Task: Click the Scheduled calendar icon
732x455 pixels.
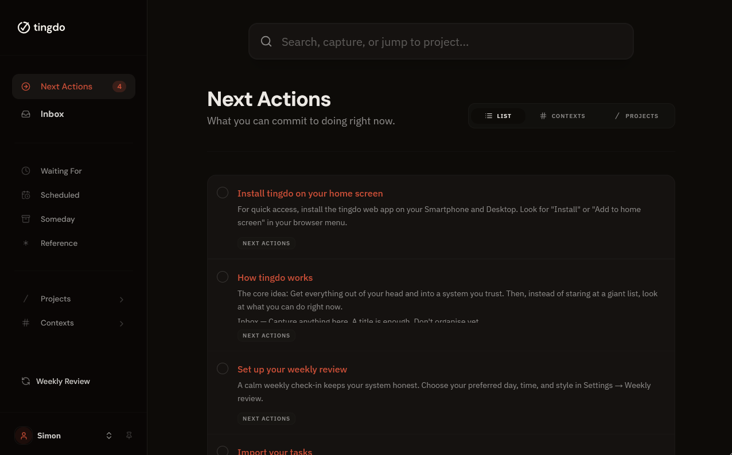Action: coord(26,195)
